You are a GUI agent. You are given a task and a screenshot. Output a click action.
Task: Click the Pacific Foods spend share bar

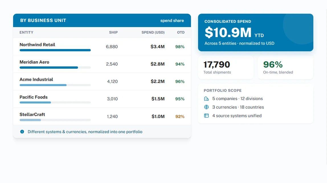[x=55, y=102]
